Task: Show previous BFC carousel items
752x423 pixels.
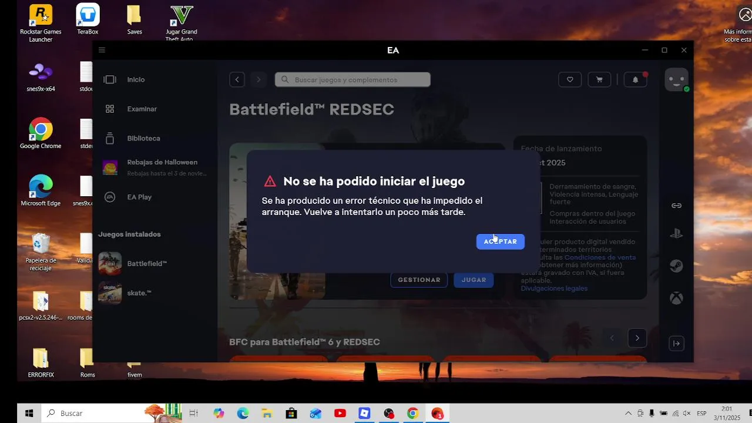Action: click(x=612, y=338)
